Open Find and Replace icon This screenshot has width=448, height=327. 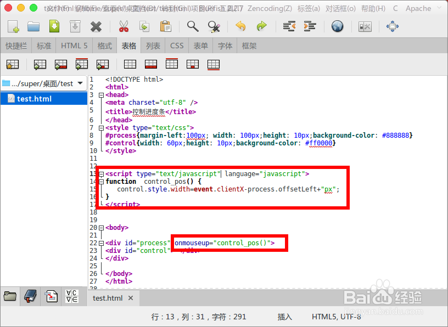(214, 26)
